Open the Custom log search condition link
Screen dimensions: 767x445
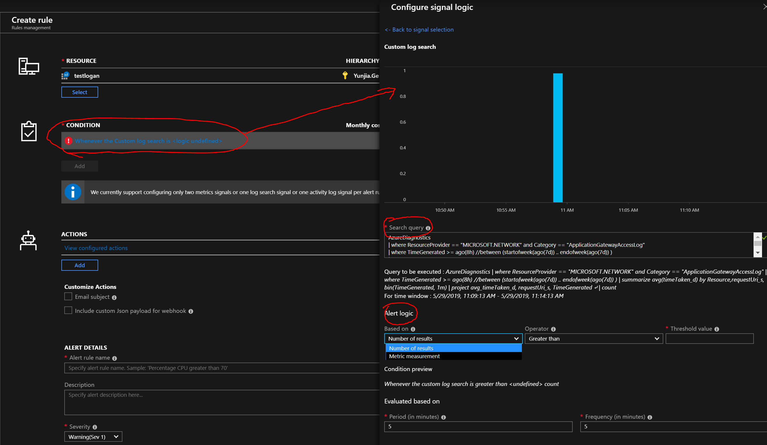148,141
